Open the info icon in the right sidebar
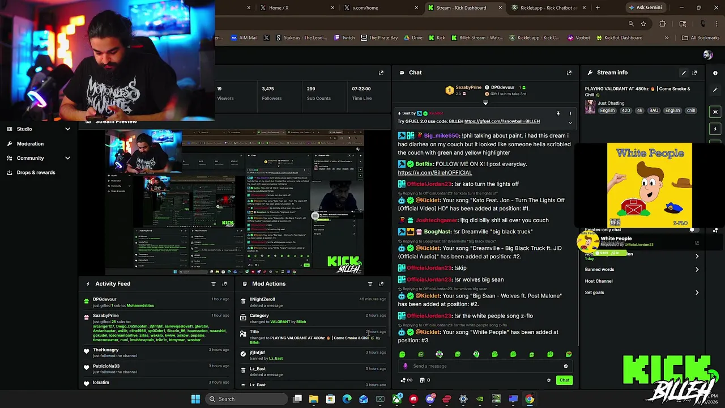This screenshot has width=725, height=408. 715,73
